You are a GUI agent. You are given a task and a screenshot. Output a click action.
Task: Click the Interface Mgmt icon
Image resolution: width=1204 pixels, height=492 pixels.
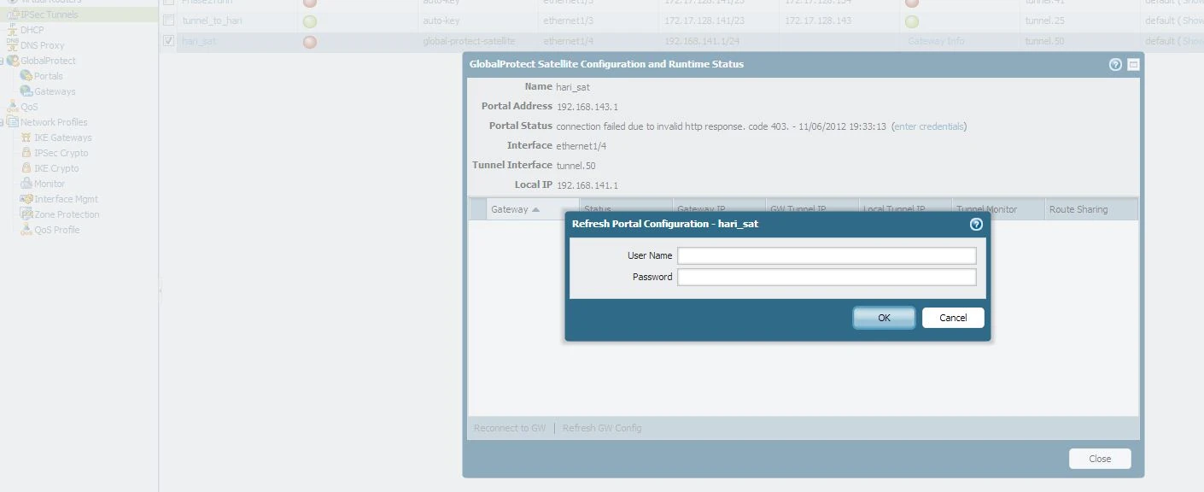click(26, 199)
